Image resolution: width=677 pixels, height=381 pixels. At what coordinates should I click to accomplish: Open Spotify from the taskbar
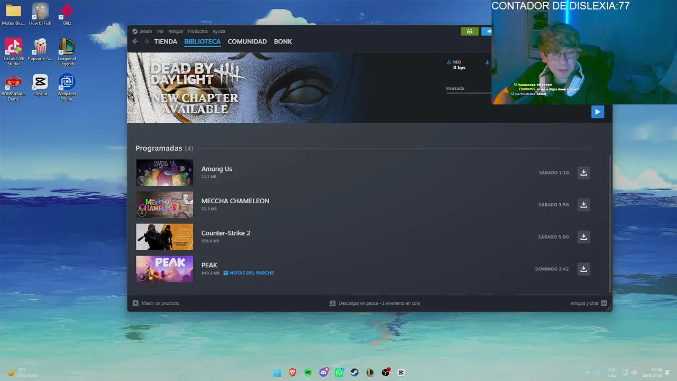308,373
